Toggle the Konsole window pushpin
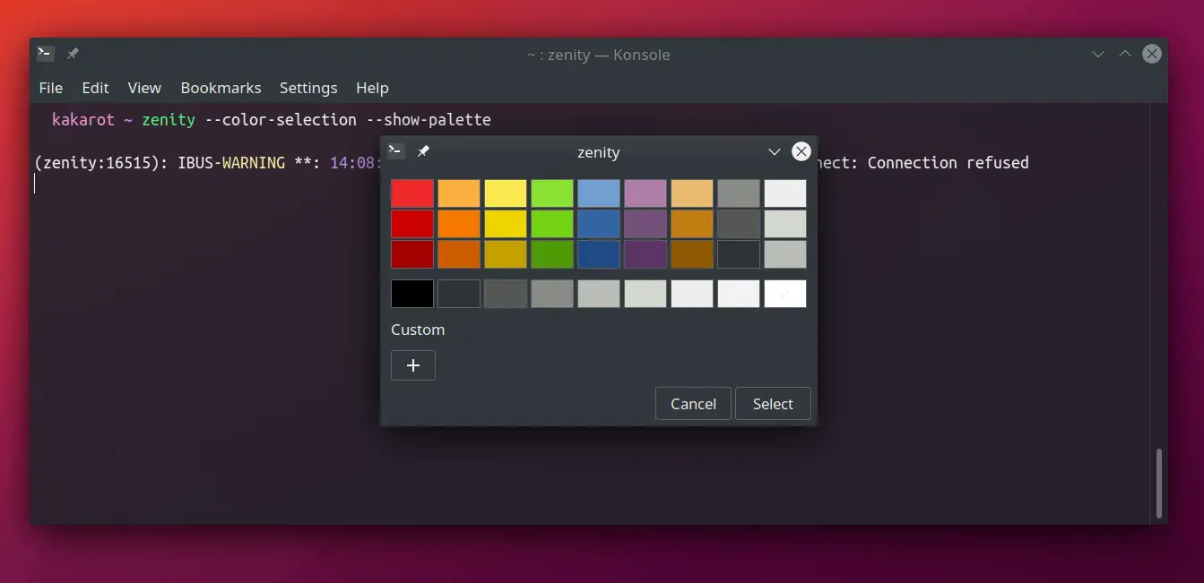1204x583 pixels. 73,54
